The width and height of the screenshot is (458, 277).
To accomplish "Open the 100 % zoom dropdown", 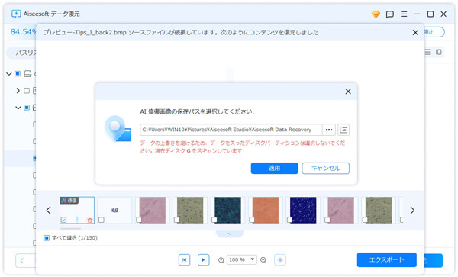I will pyautogui.click(x=242, y=259).
